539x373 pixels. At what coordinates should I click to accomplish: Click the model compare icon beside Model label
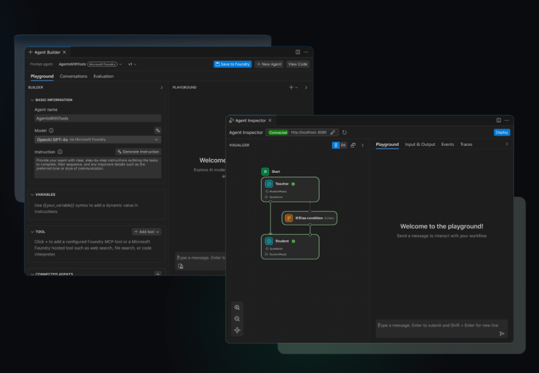[158, 130]
